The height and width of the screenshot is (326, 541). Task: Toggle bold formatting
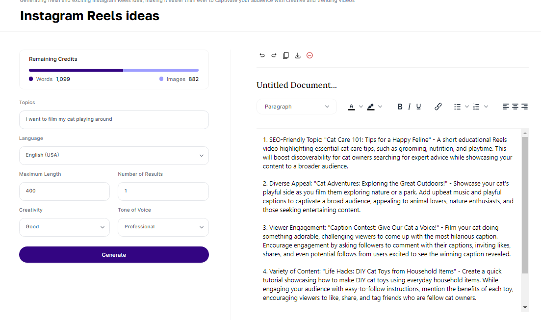[x=400, y=106]
